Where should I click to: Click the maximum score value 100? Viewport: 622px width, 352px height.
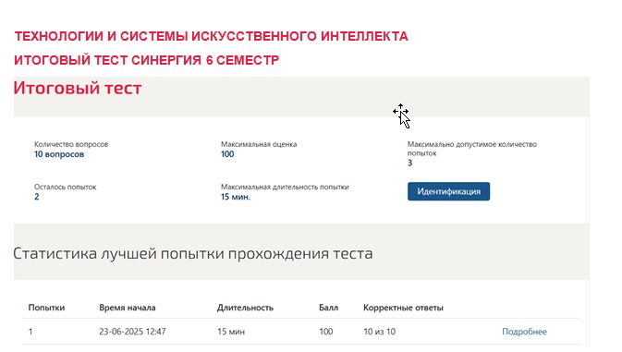click(227, 154)
